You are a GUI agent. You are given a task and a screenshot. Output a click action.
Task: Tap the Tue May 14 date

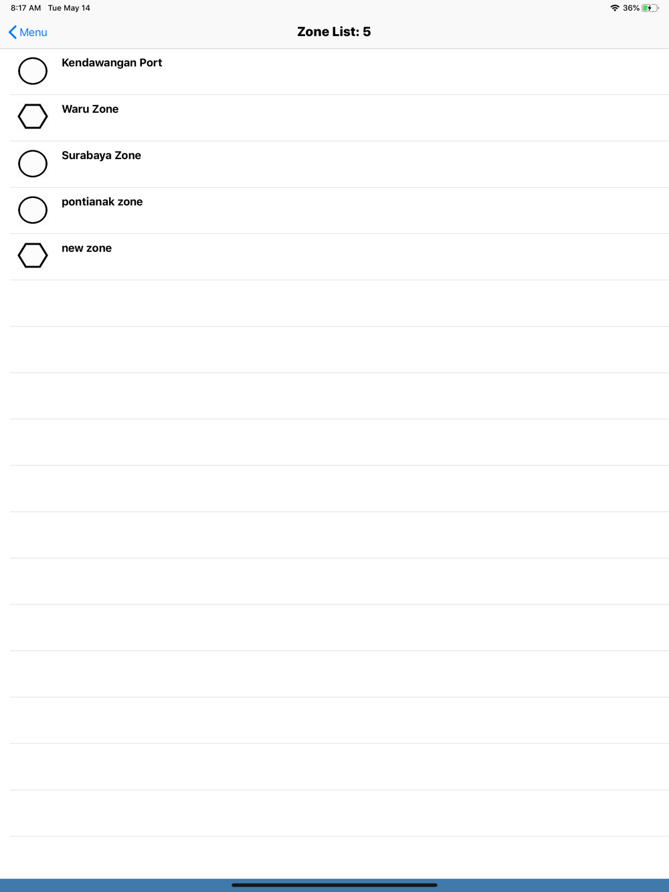click(x=69, y=8)
